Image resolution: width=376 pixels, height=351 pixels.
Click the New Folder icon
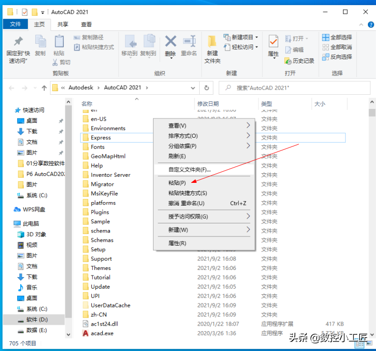pos(212,41)
